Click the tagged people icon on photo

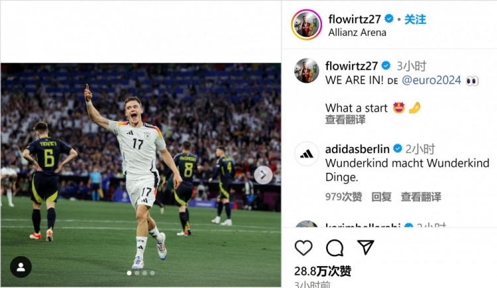pos(21,267)
